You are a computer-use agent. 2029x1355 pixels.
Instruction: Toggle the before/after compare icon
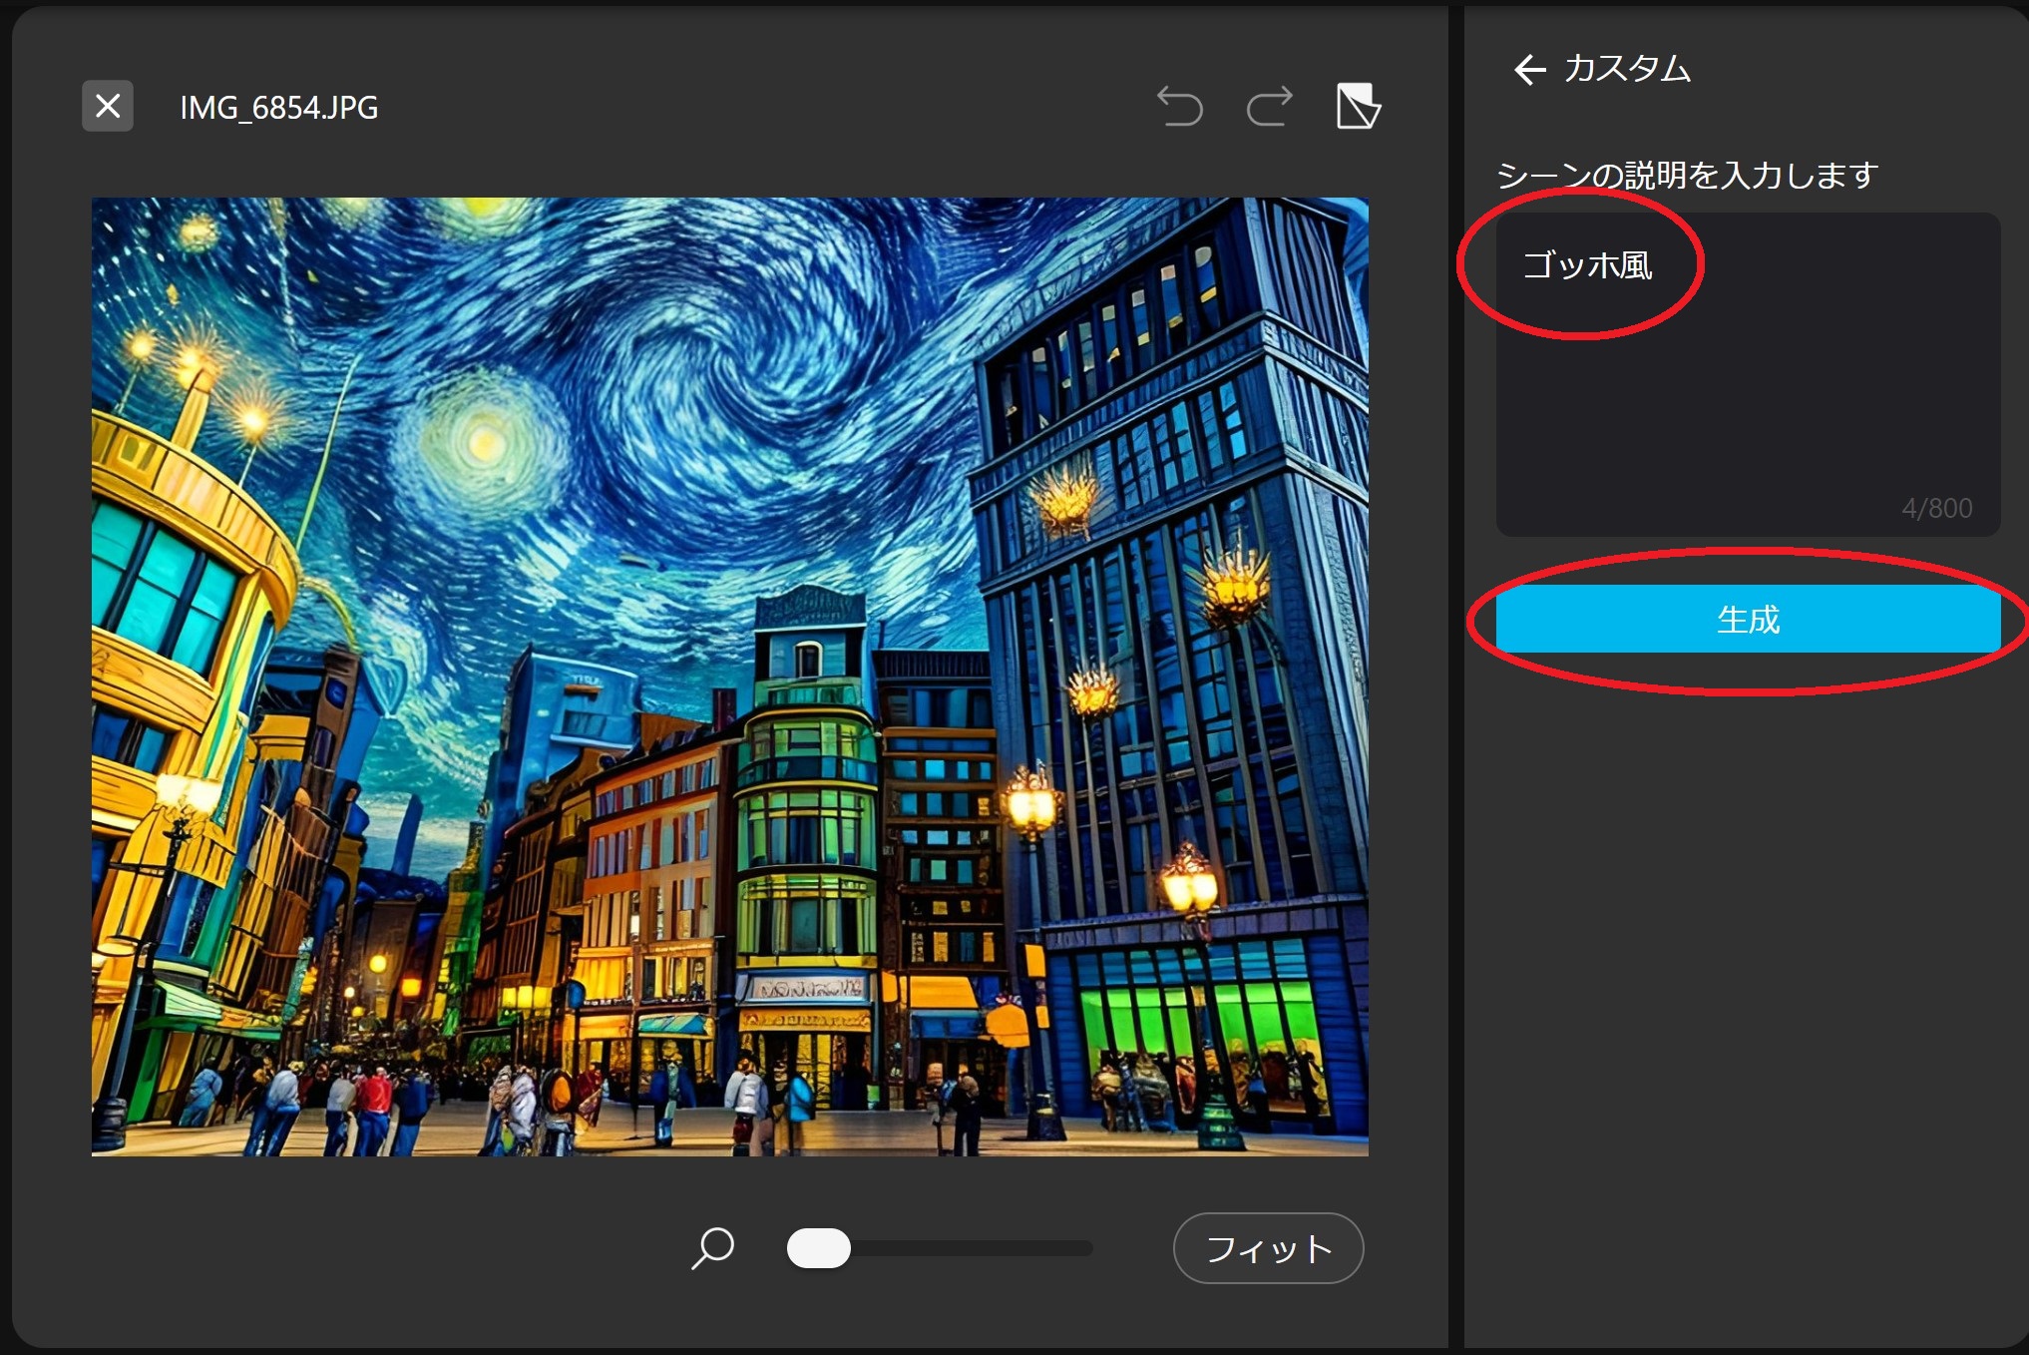pos(1358,106)
